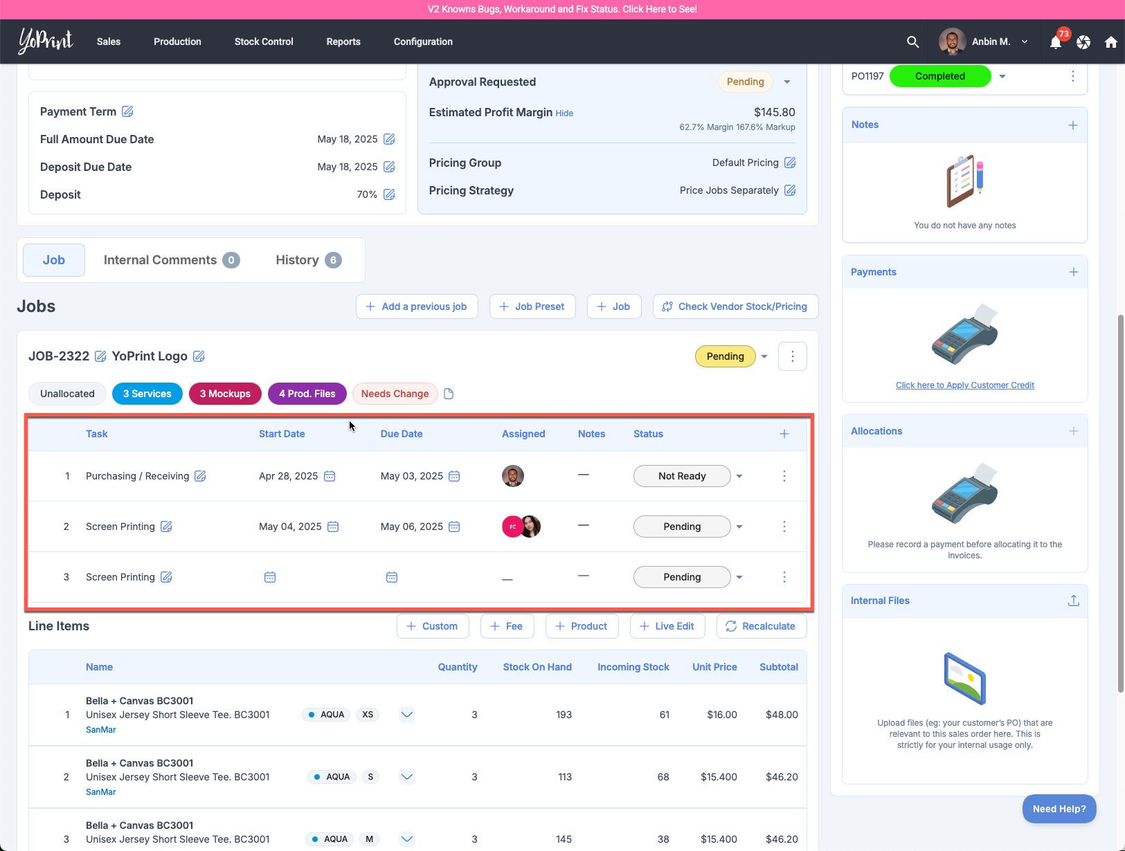Open Start Date calendar for Purchasing / Receiving
This screenshot has width=1125, height=851.
(x=330, y=476)
